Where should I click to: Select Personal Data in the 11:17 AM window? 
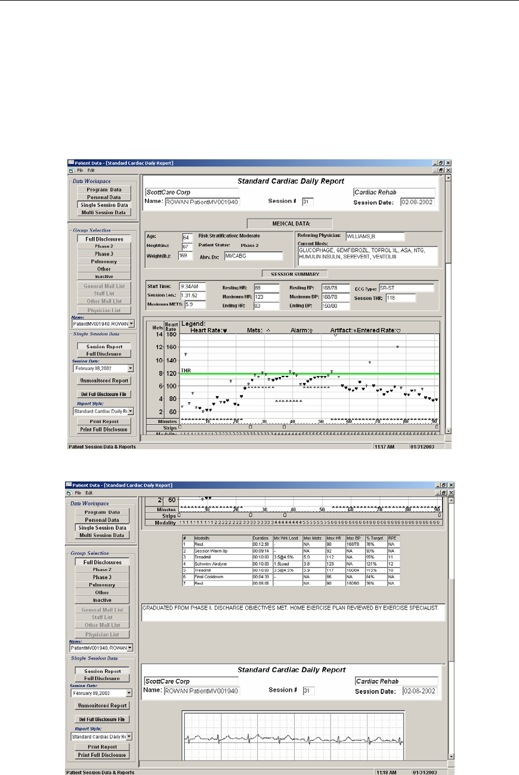104,197
